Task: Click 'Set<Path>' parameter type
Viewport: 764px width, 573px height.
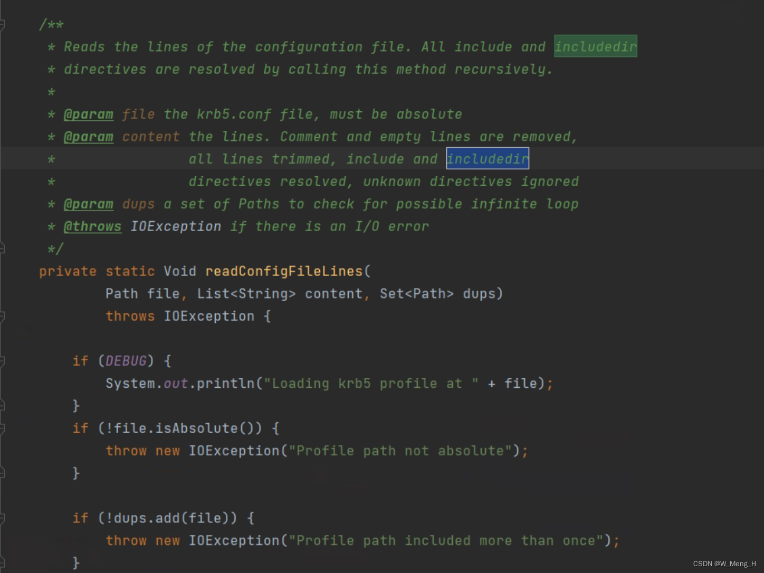Action: click(417, 294)
